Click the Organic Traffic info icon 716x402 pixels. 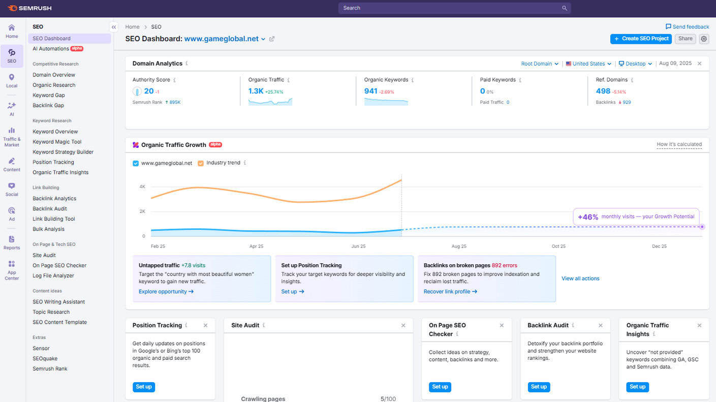(289, 80)
